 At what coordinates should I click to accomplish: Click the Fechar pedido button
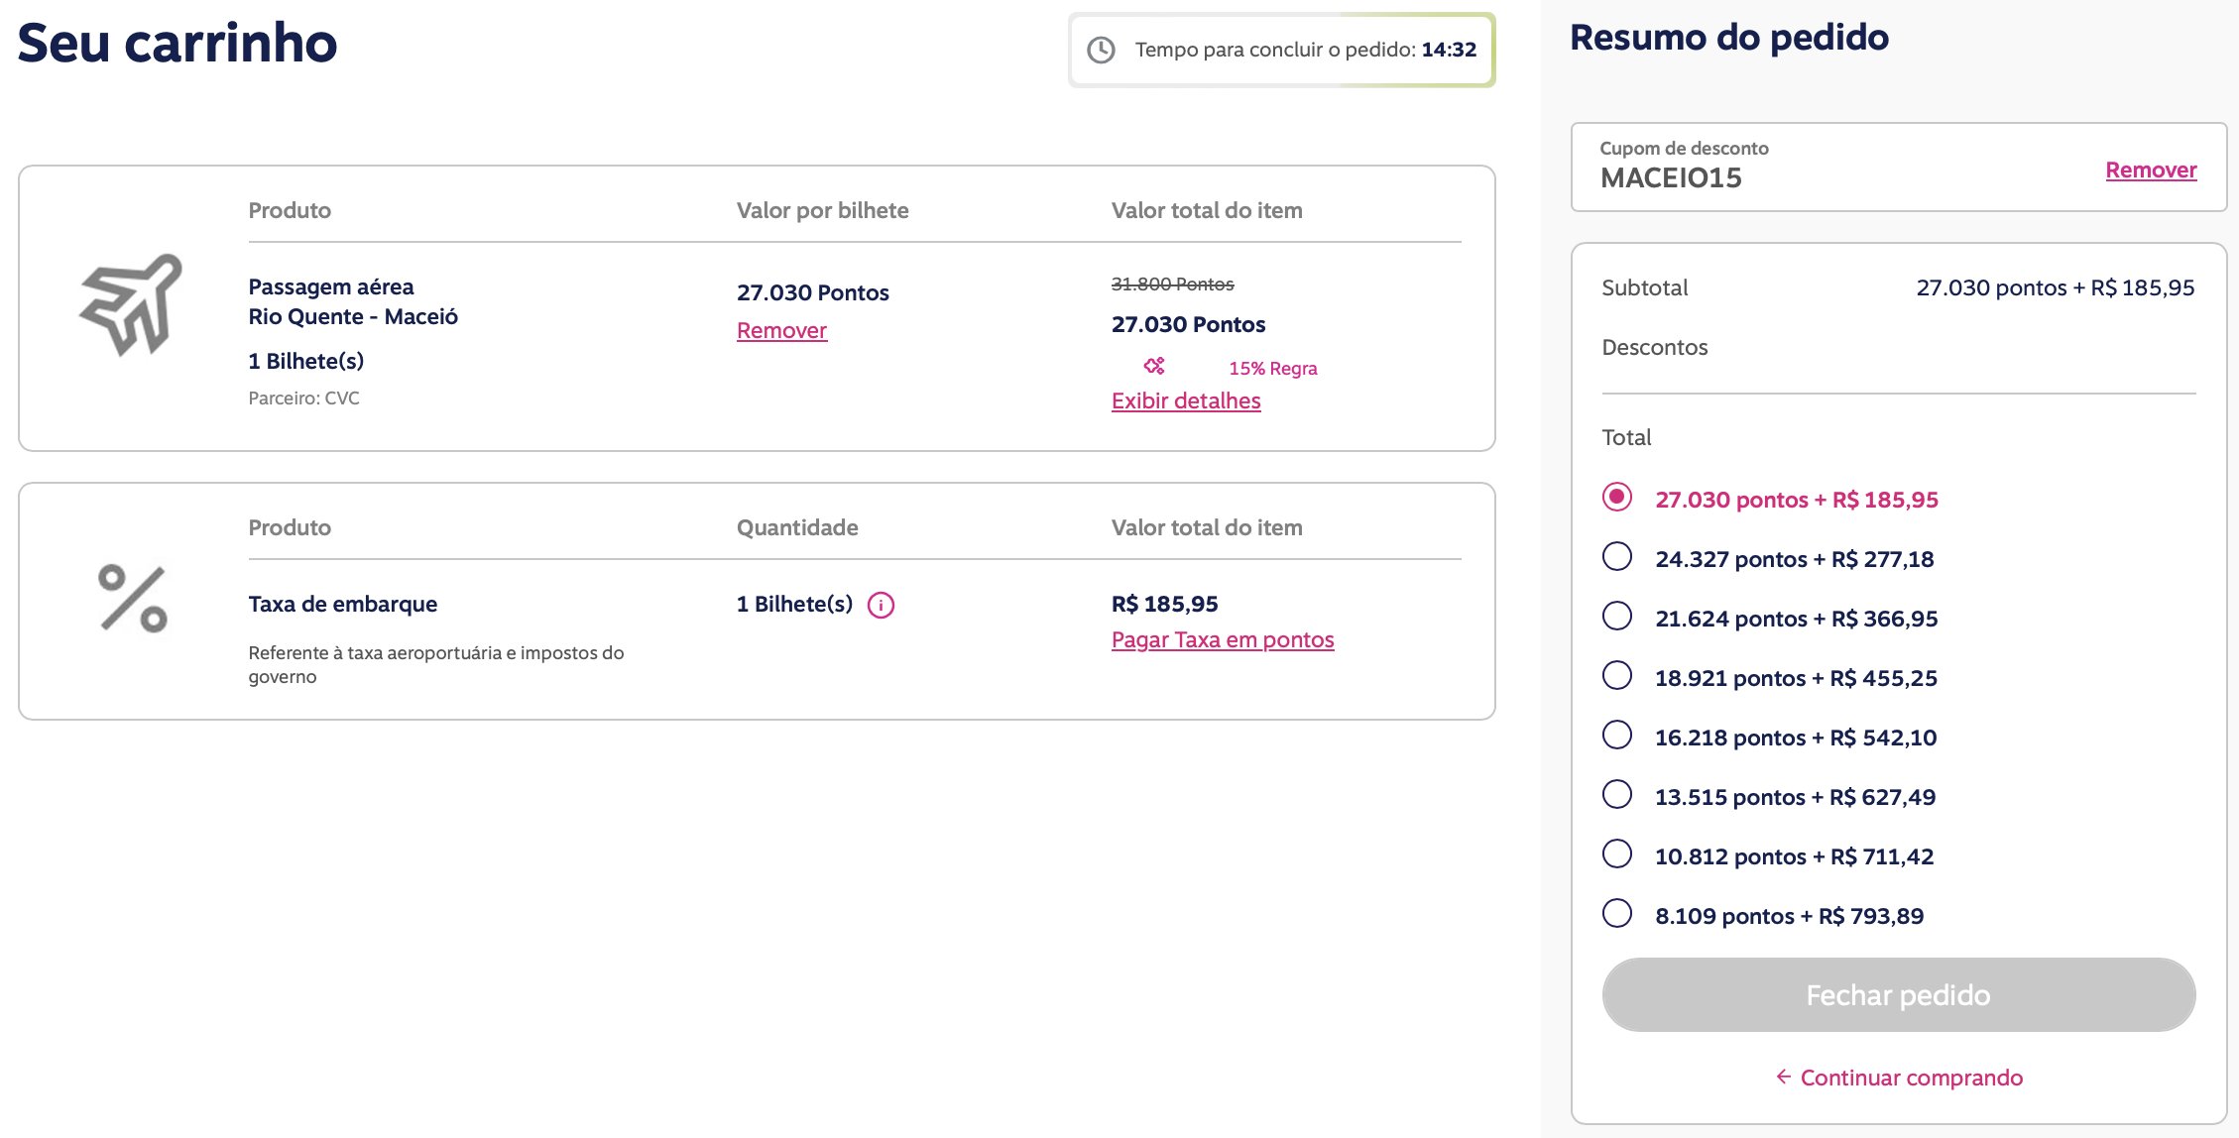point(1898,994)
